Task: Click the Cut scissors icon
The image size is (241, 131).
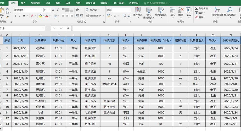Action: (x=8, y=8)
